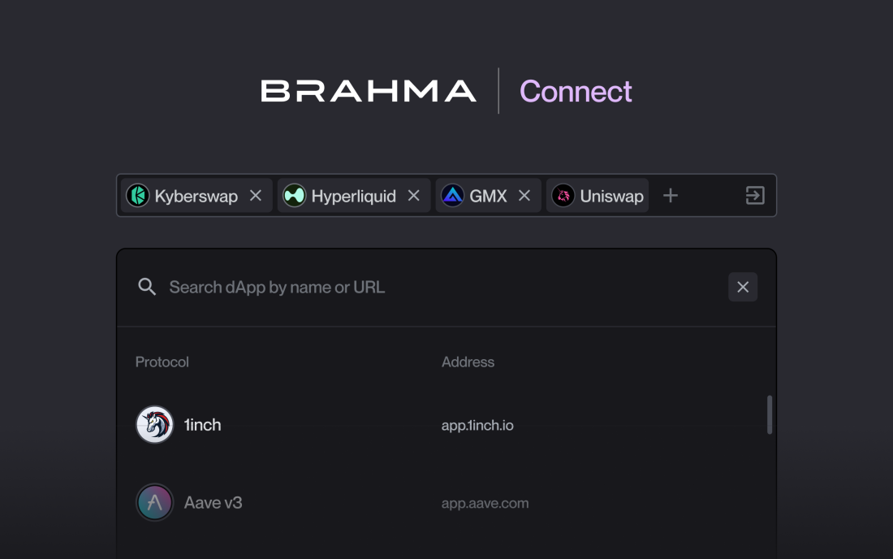Select the 1inch protocol name
Viewport: 893px width, 559px height.
click(202, 425)
